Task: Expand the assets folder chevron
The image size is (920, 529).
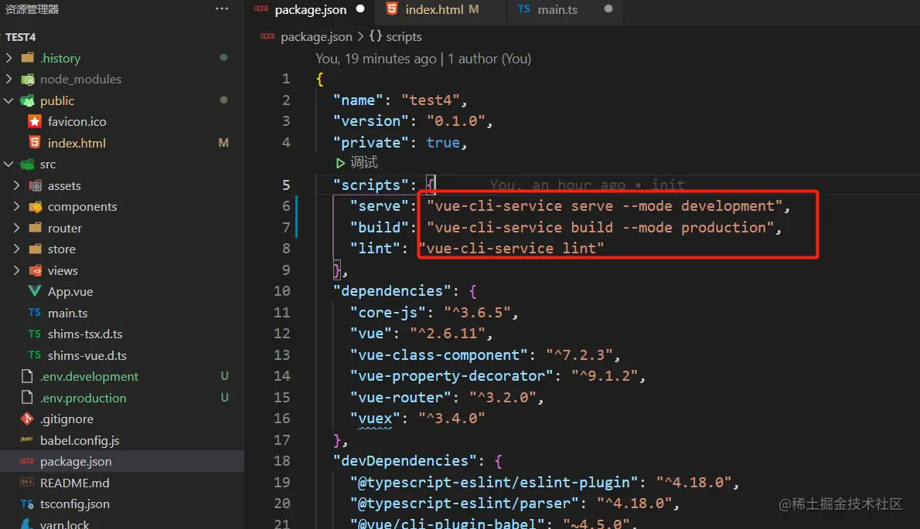Action: tap(16, 185)
